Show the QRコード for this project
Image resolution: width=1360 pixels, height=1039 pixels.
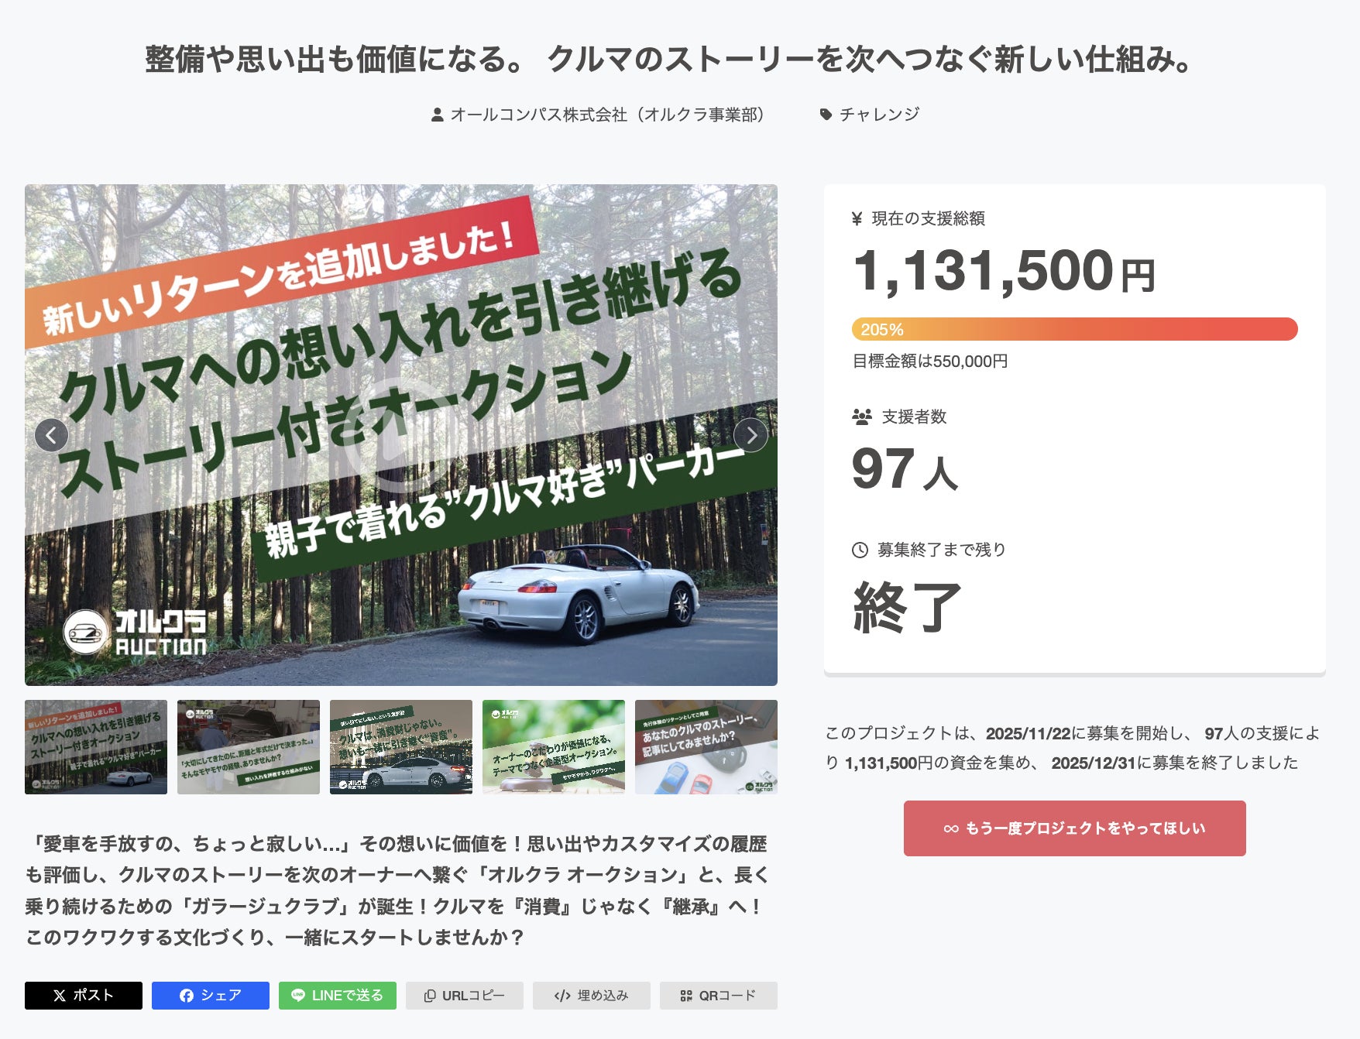719,996
